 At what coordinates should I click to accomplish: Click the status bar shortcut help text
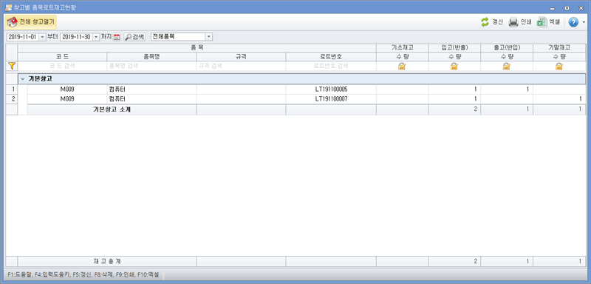(x=83, y=274)
